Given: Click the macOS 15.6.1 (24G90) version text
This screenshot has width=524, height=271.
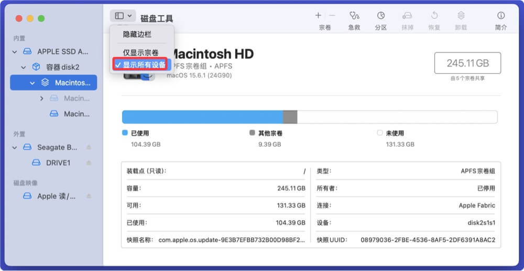Looking at the screenshot, I should click(199, 76).
